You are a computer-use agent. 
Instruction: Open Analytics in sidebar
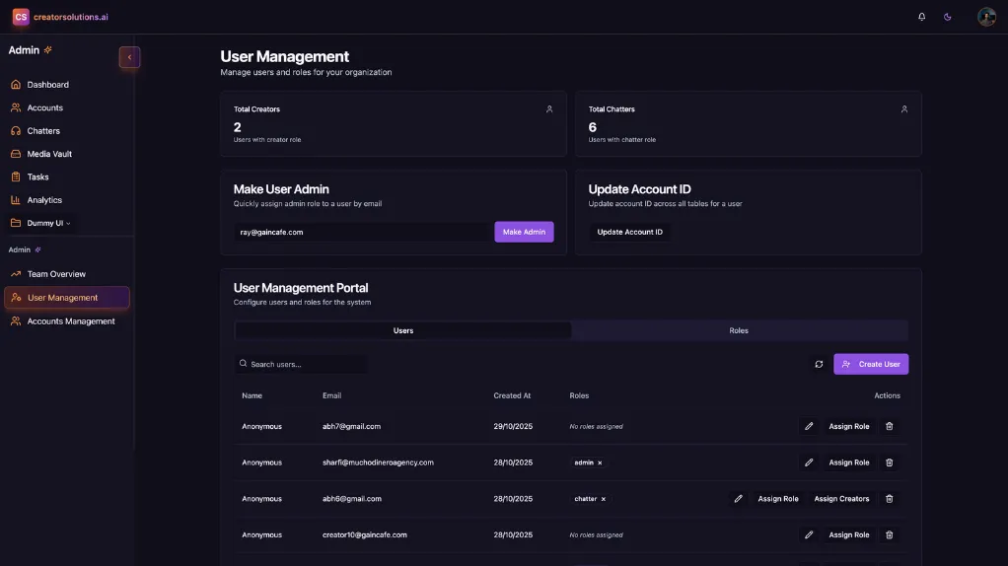44,200
